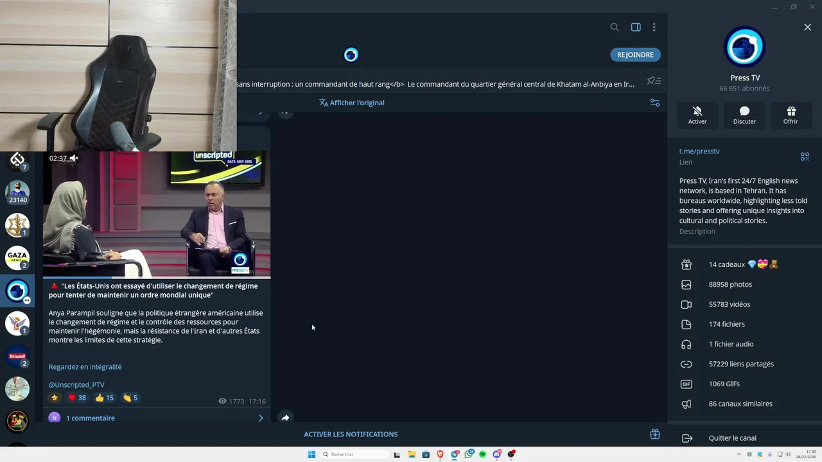Open the Windows Start menu
The width and height of the screenshot is (822, 462).
pos(311,454)
